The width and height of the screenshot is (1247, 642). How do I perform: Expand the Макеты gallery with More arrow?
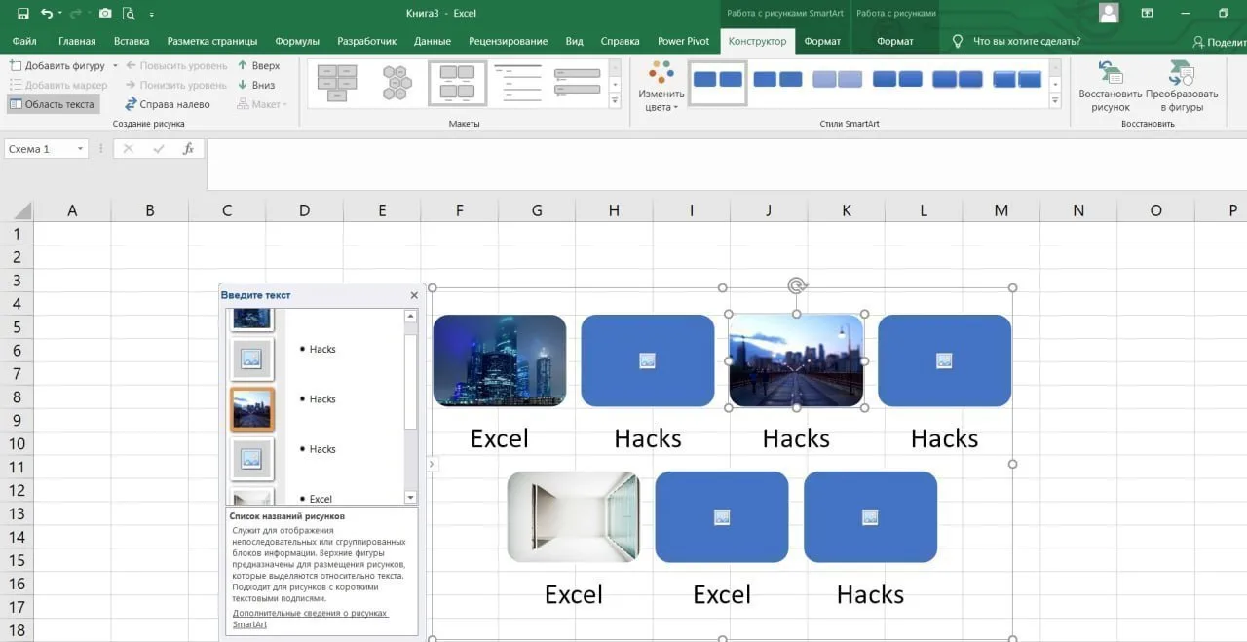(615, 100)
